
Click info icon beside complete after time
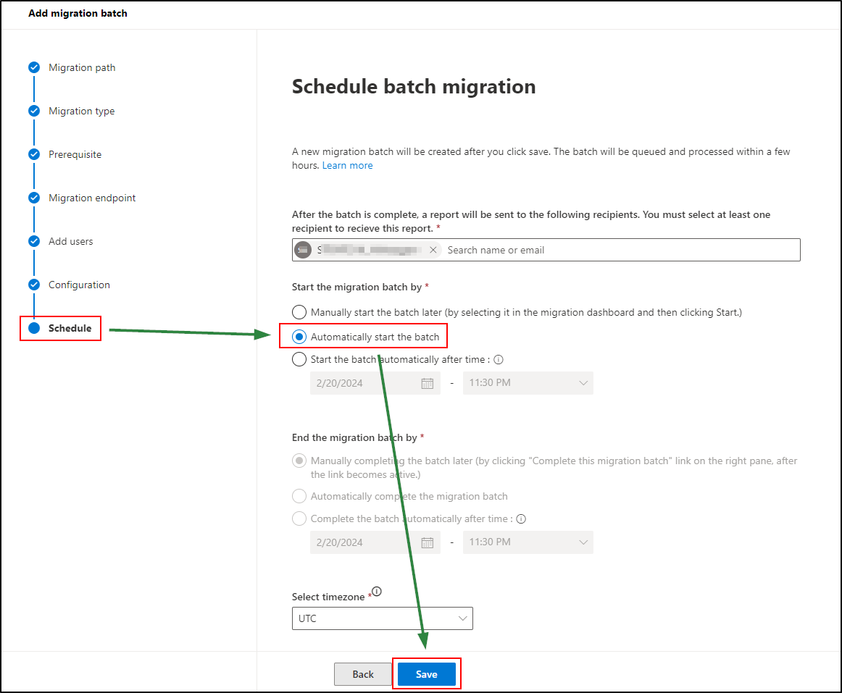(x=521, y=518)
